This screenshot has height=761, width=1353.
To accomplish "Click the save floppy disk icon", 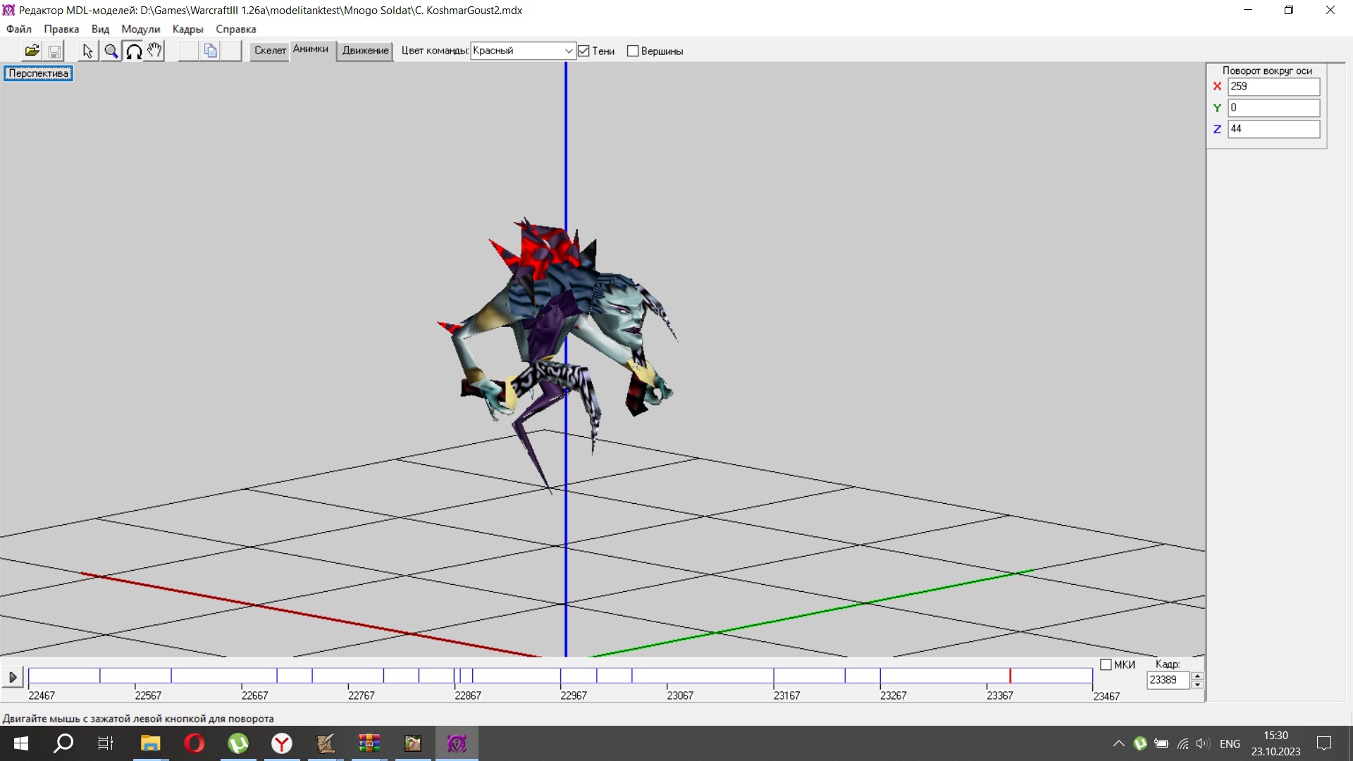I will click(54, 51).
